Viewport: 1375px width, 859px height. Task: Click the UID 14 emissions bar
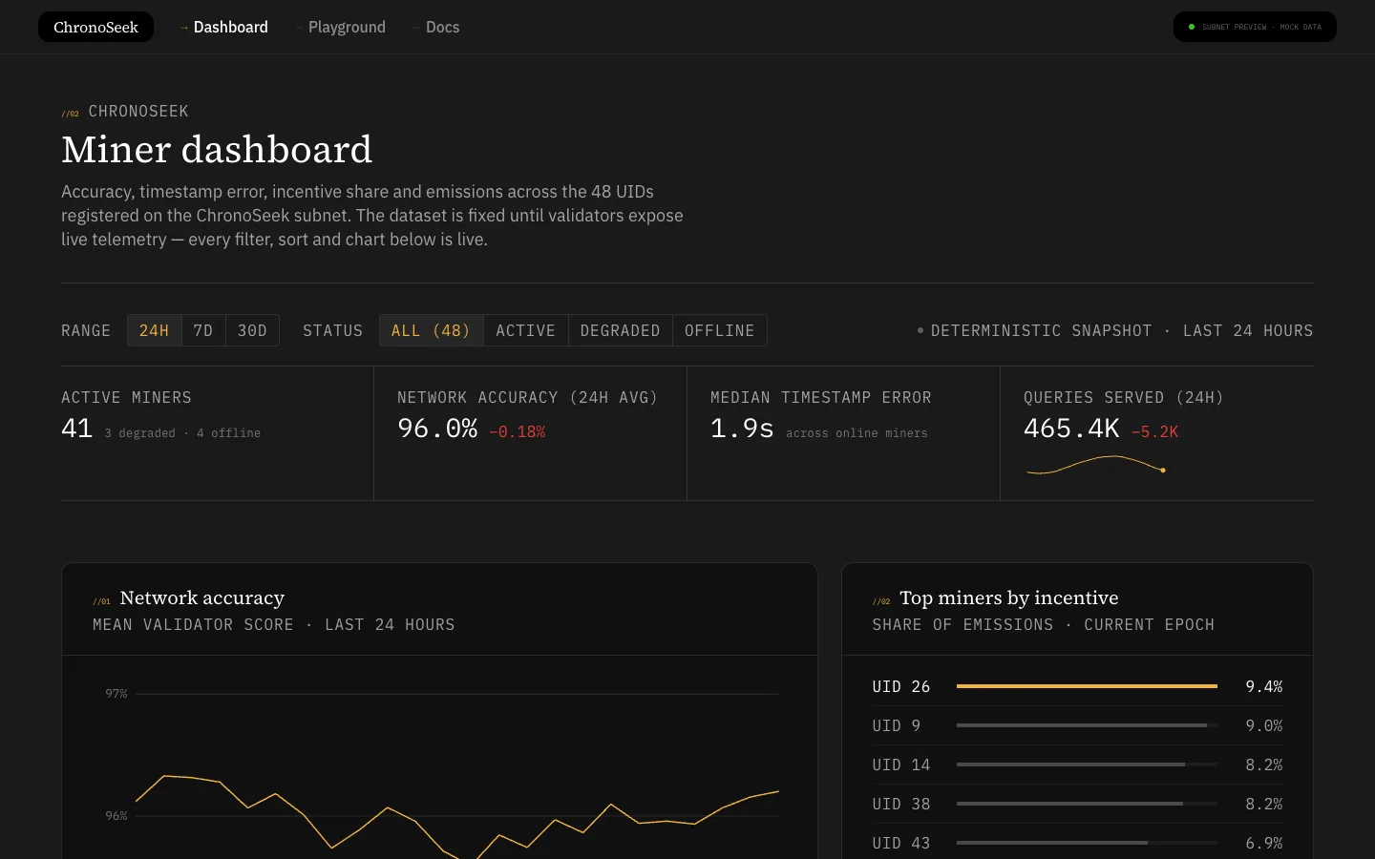coord(1087,765)
